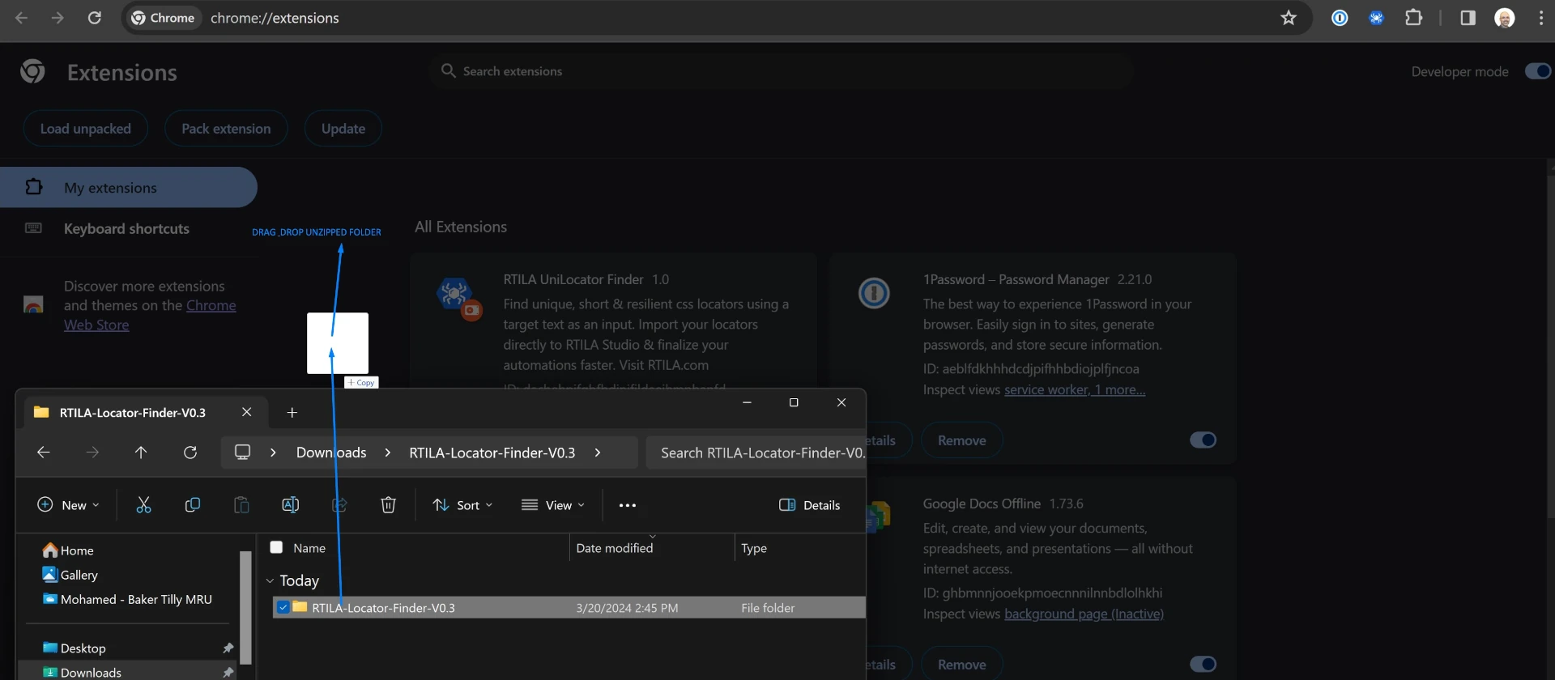Open Mohamed - Baker Tilly MRU location

(x=126, y=599)
